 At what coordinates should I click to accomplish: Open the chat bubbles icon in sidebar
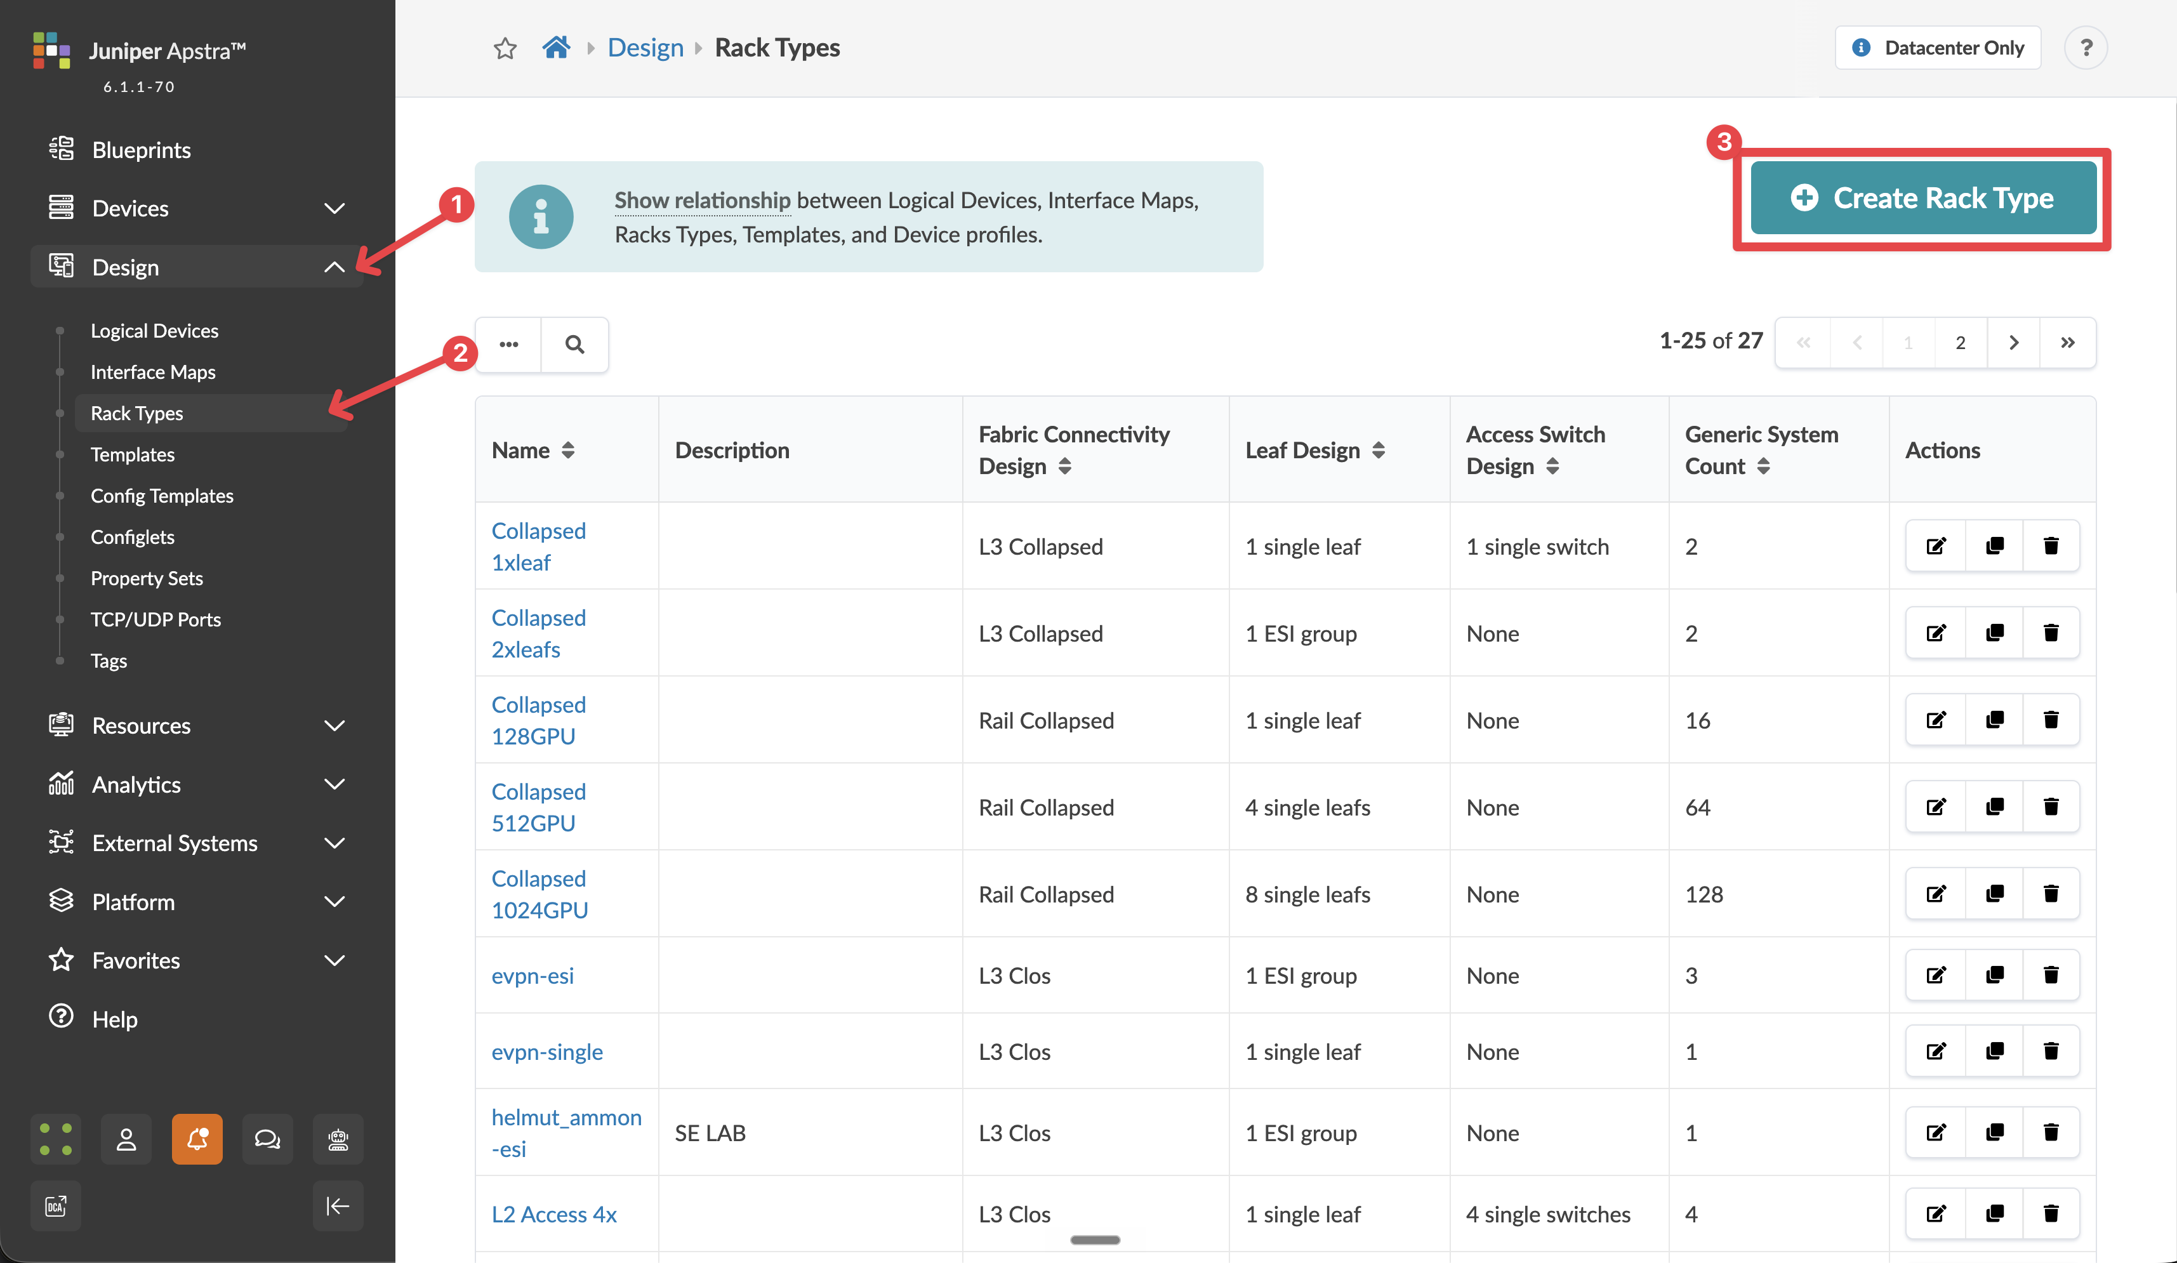click(267, 1139)
